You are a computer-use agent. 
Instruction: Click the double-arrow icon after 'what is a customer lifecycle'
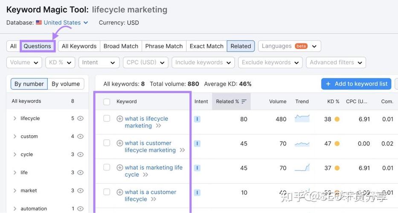point(154,199)
